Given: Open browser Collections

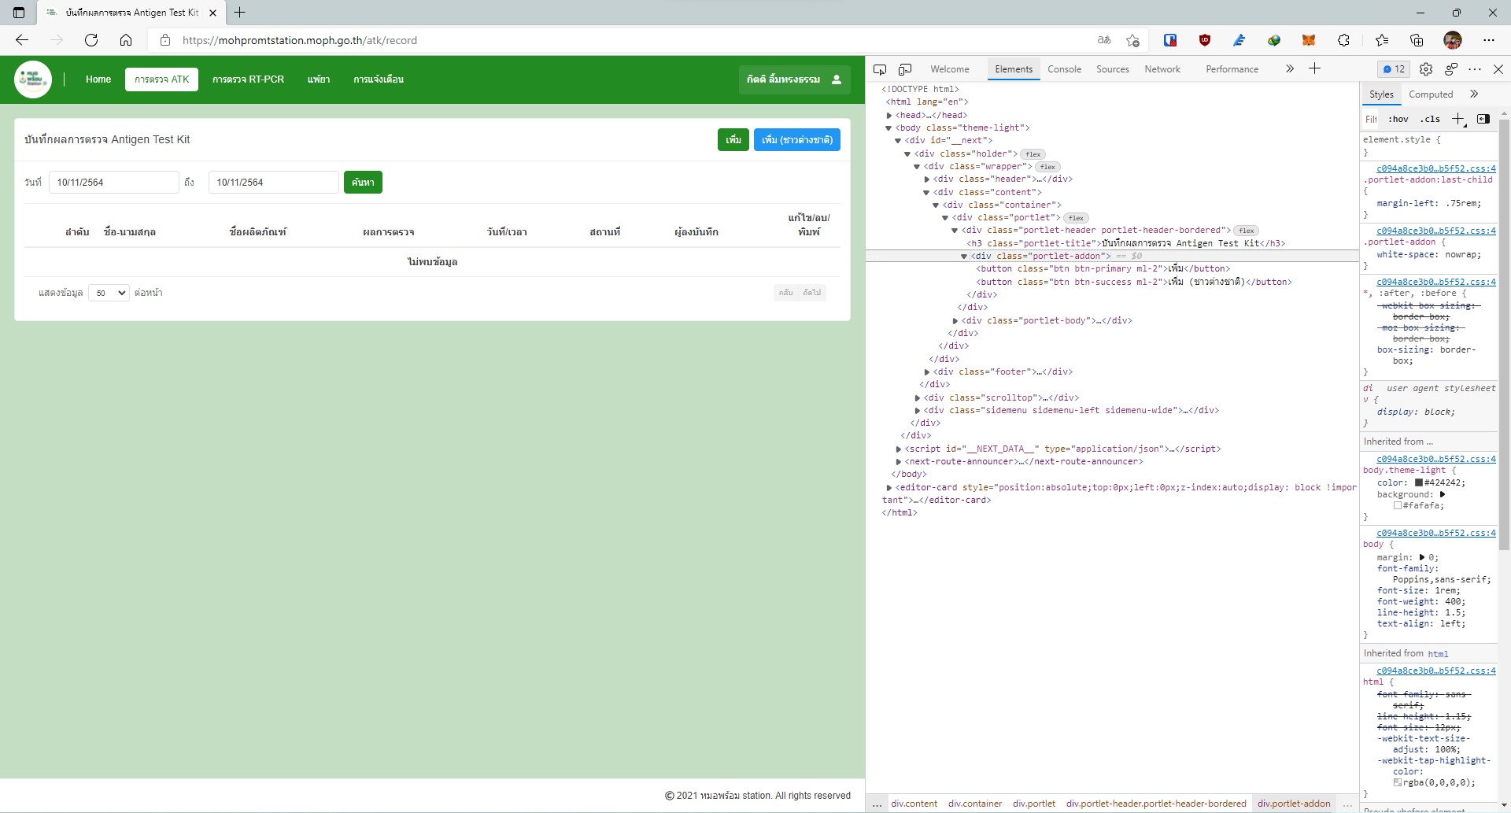Looking at the screenshot, I should point(1417,40).
